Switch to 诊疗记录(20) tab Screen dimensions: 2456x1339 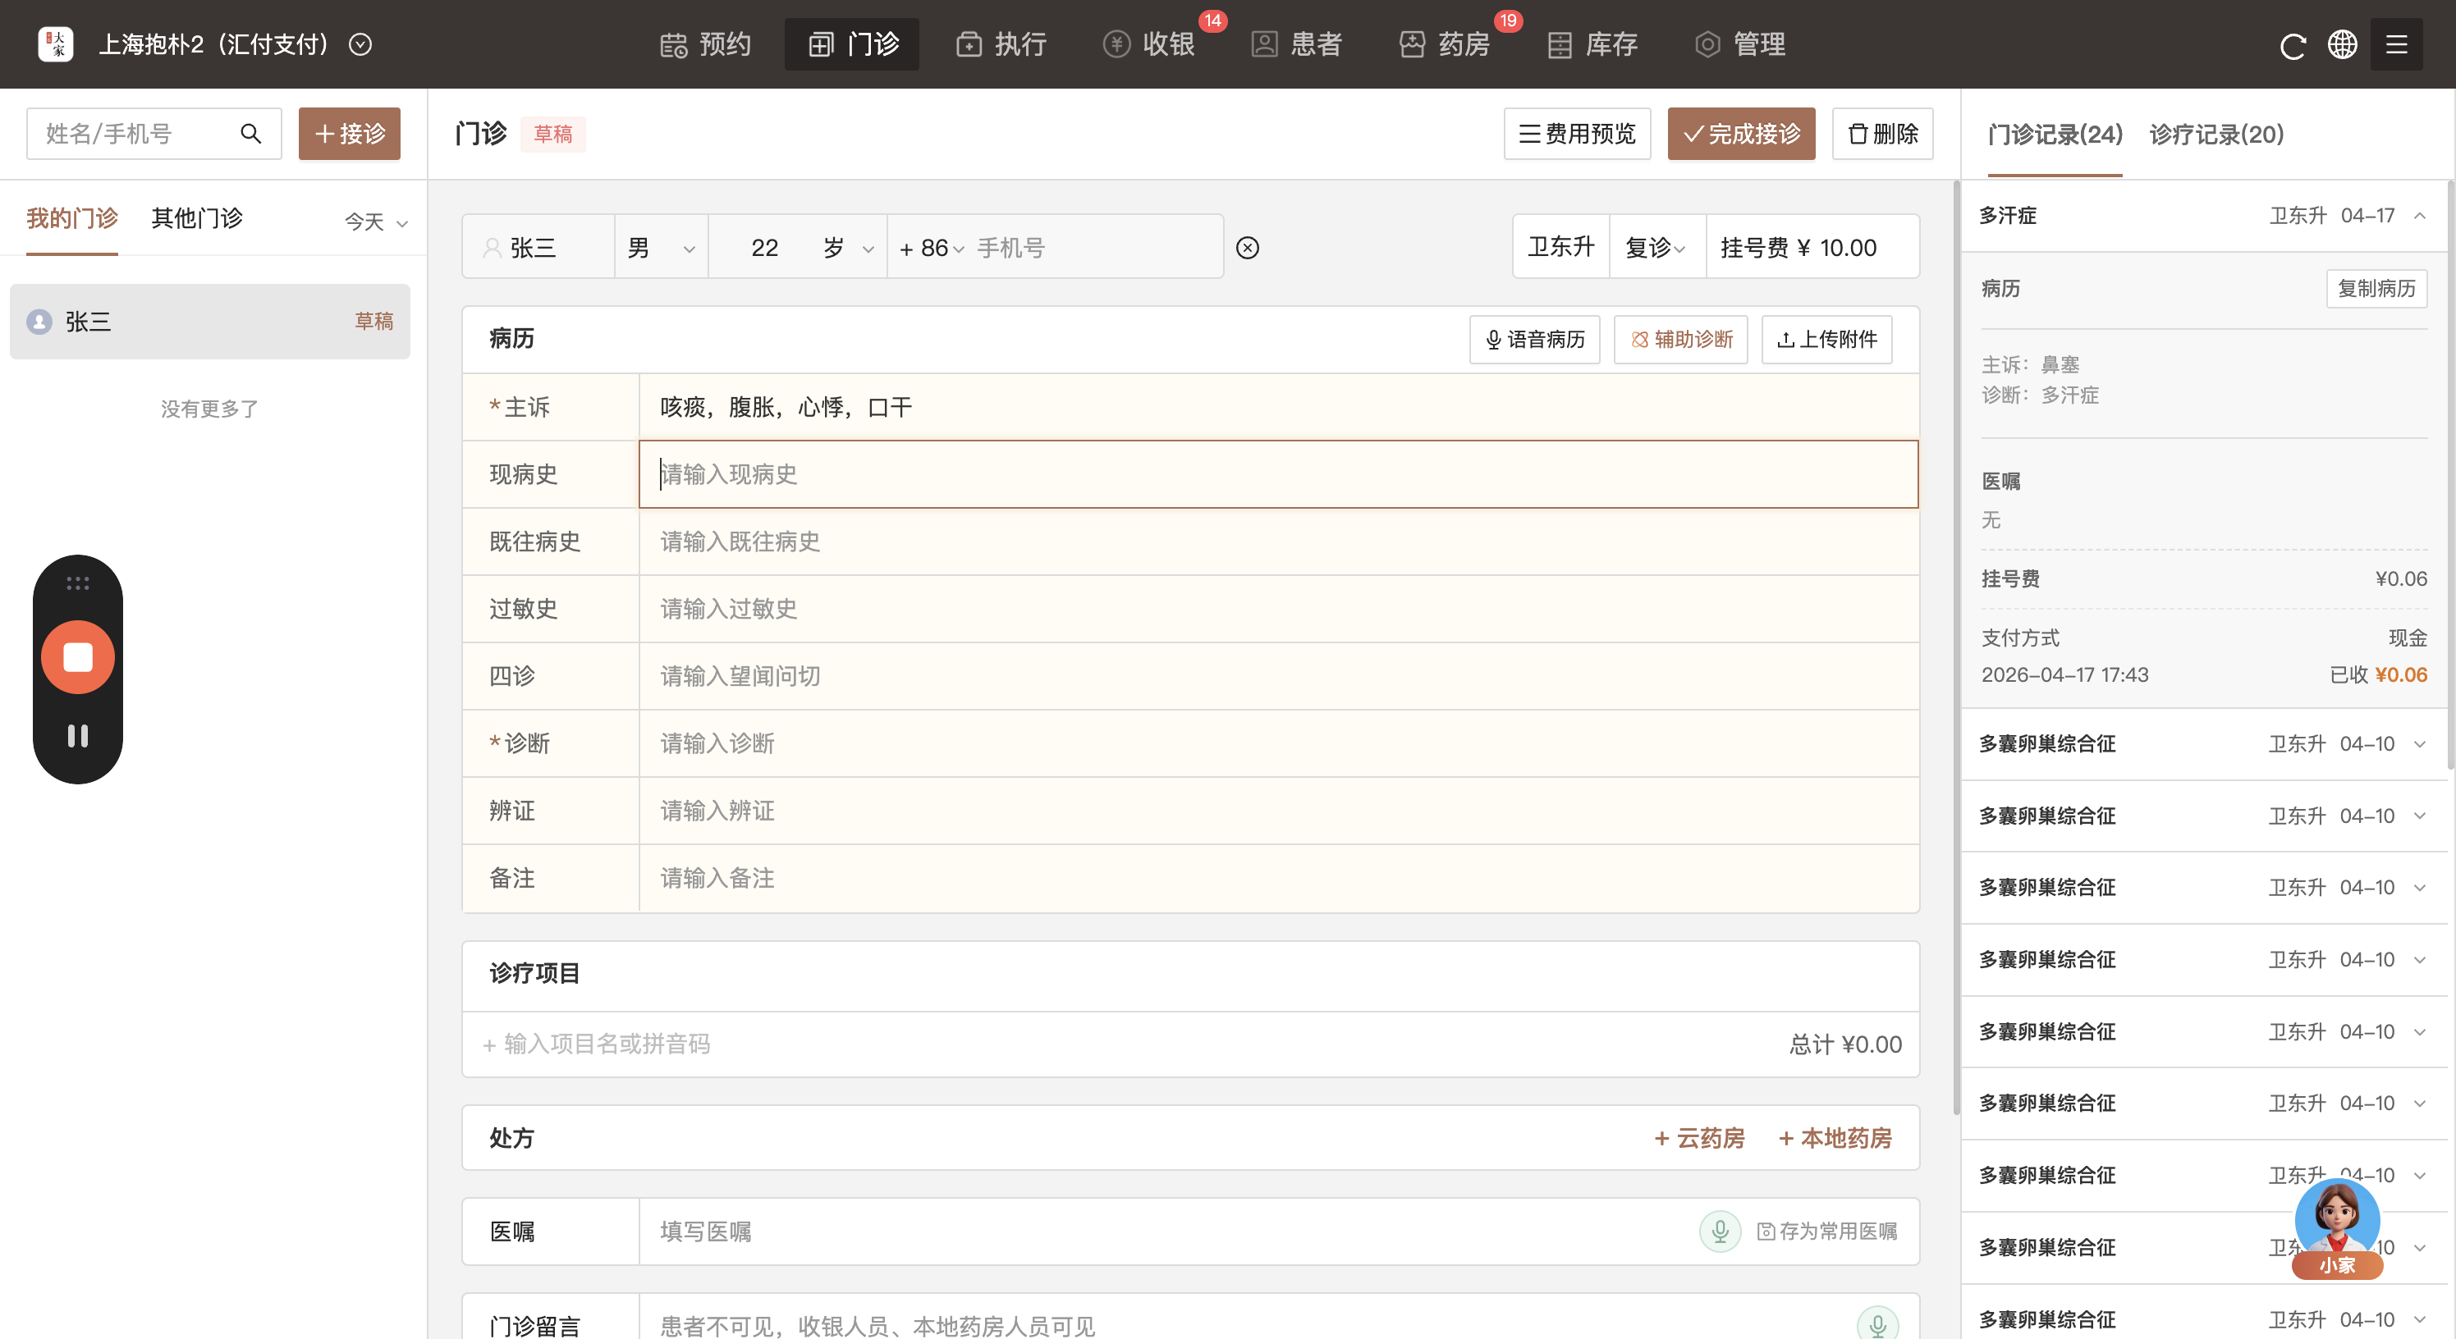(2215, 135)
